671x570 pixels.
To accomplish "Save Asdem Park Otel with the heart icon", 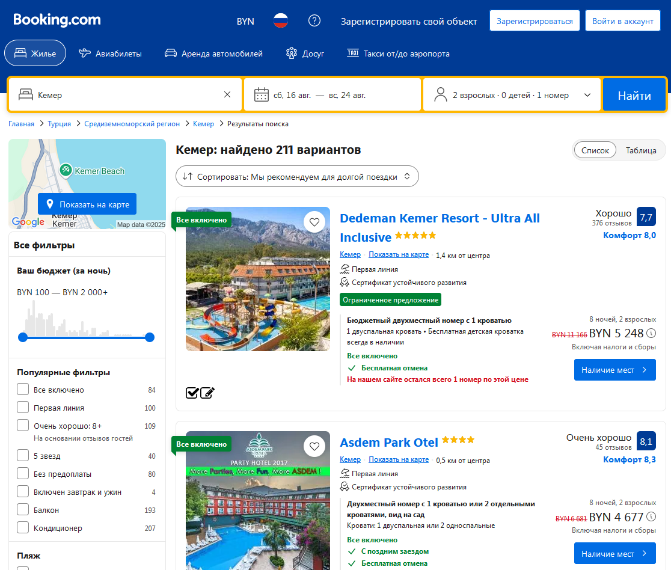I will [314, 446].
